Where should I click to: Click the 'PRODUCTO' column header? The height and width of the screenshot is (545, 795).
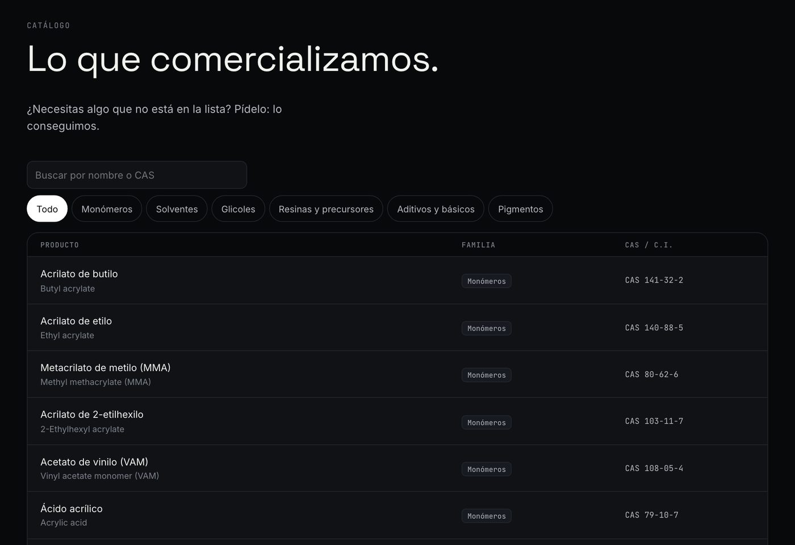click(x=60, y=245)
